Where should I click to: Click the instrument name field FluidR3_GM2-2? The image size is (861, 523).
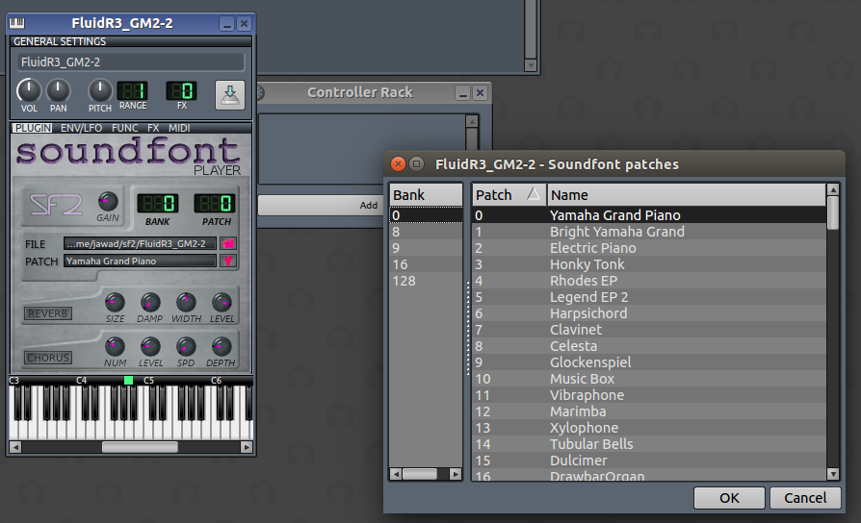(131, 62)
